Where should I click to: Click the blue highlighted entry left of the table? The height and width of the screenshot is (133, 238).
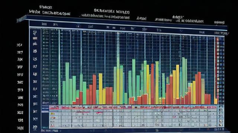(x=45, y=112)
